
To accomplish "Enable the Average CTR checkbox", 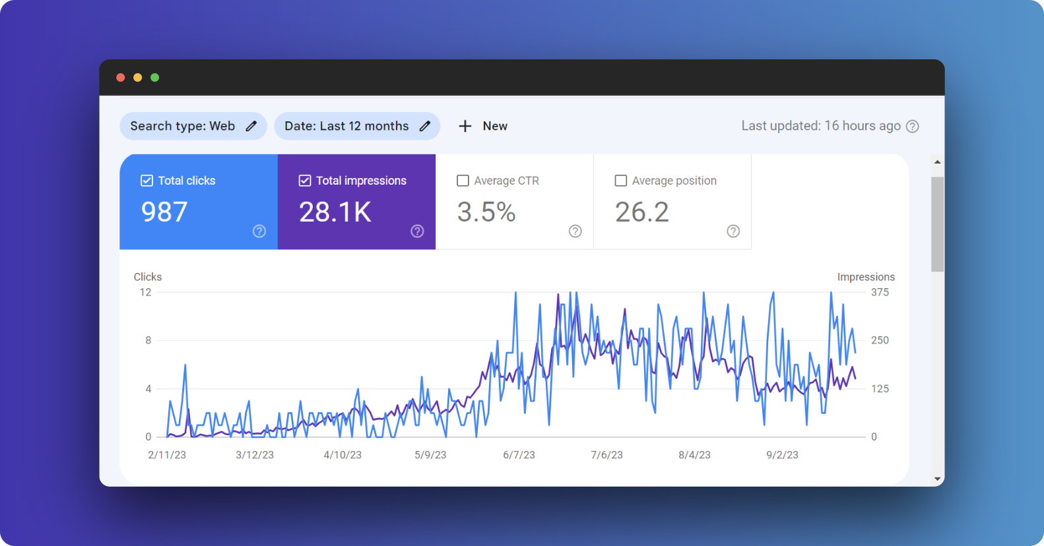I will click(463, 181).
